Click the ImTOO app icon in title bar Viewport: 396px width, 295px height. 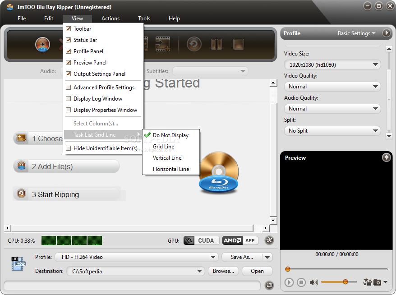pyautogui.click(x=10, y=7)
